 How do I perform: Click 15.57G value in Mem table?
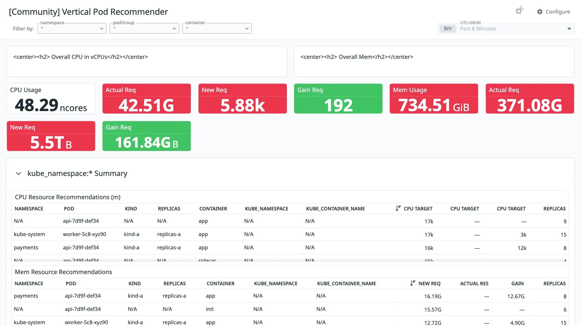433,310
